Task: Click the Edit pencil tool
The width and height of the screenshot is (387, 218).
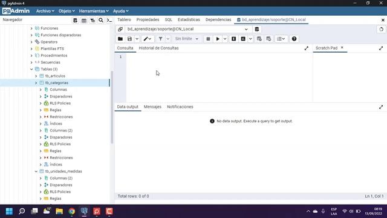Action: coord(148,39)
